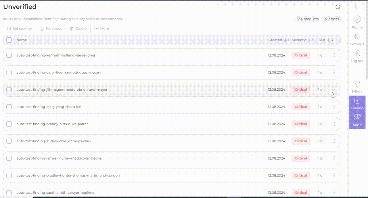Check the kenneth-holland-hayes-jones finding checkbox
The height and width of the screenshot is (198, 368).
click(9, 55)
